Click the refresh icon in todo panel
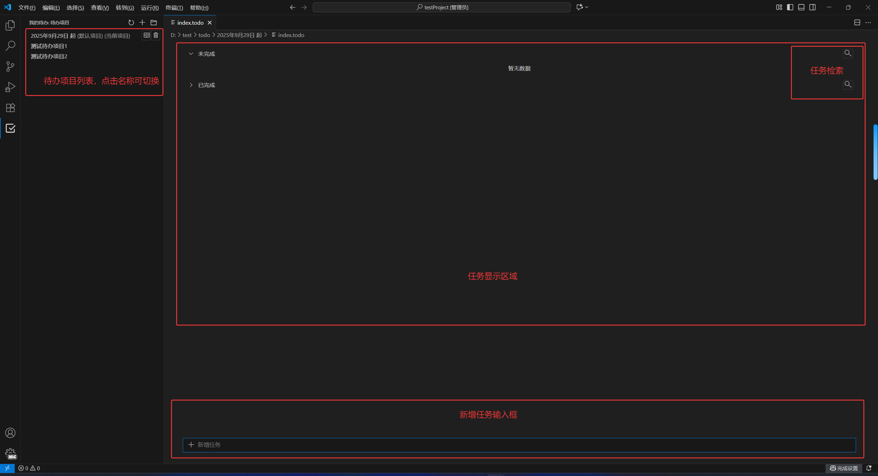This screenshot has width=878, height=476. 131,23
